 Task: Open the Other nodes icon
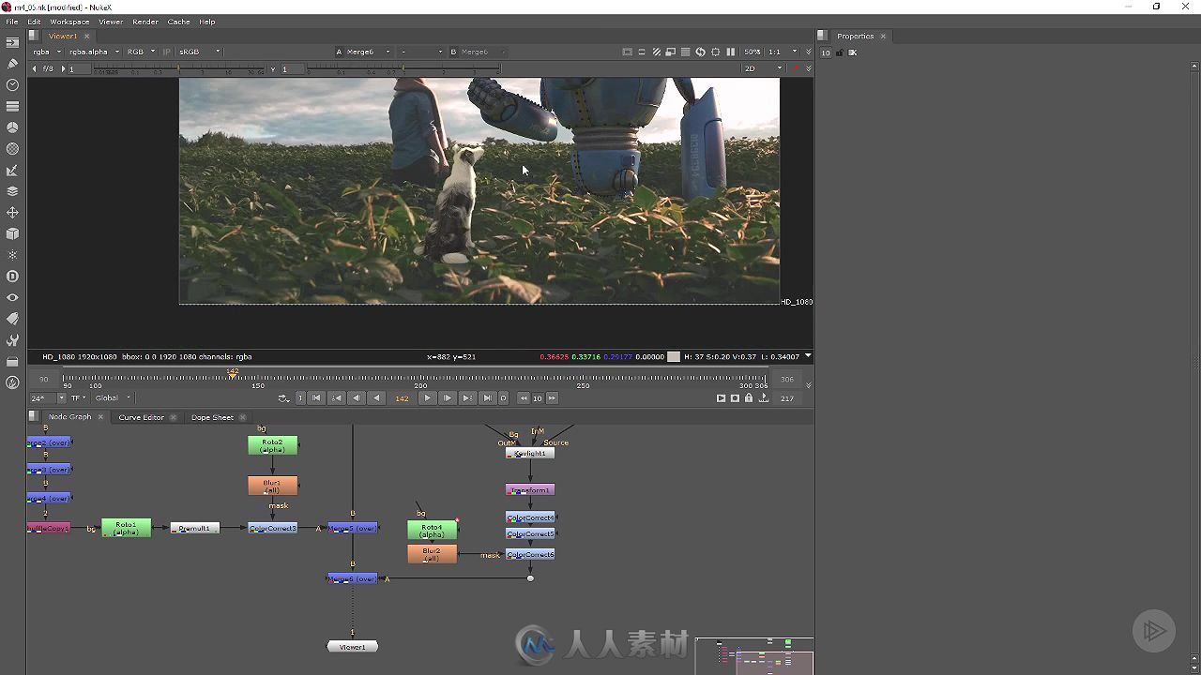coord(12,361)
